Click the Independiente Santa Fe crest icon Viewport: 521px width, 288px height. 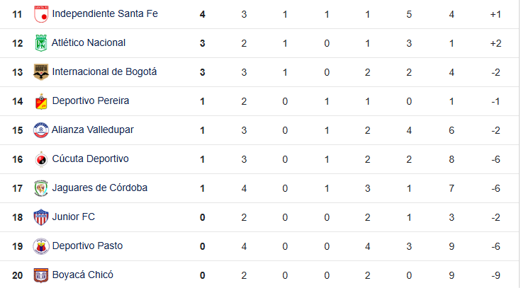click(x=41, y=14)
